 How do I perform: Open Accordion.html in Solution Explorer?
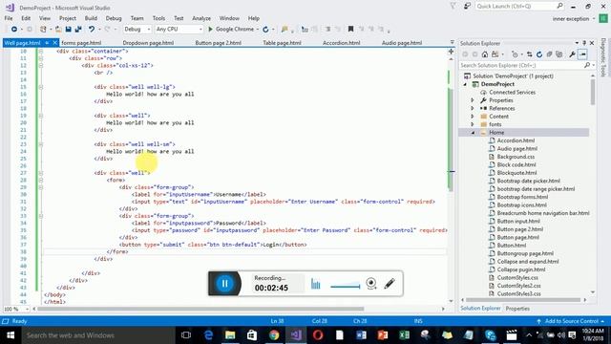pos(516,140)
